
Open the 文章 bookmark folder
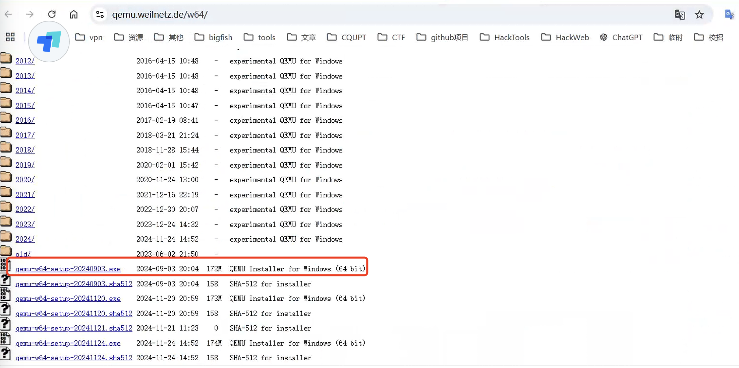click(301, 37)
